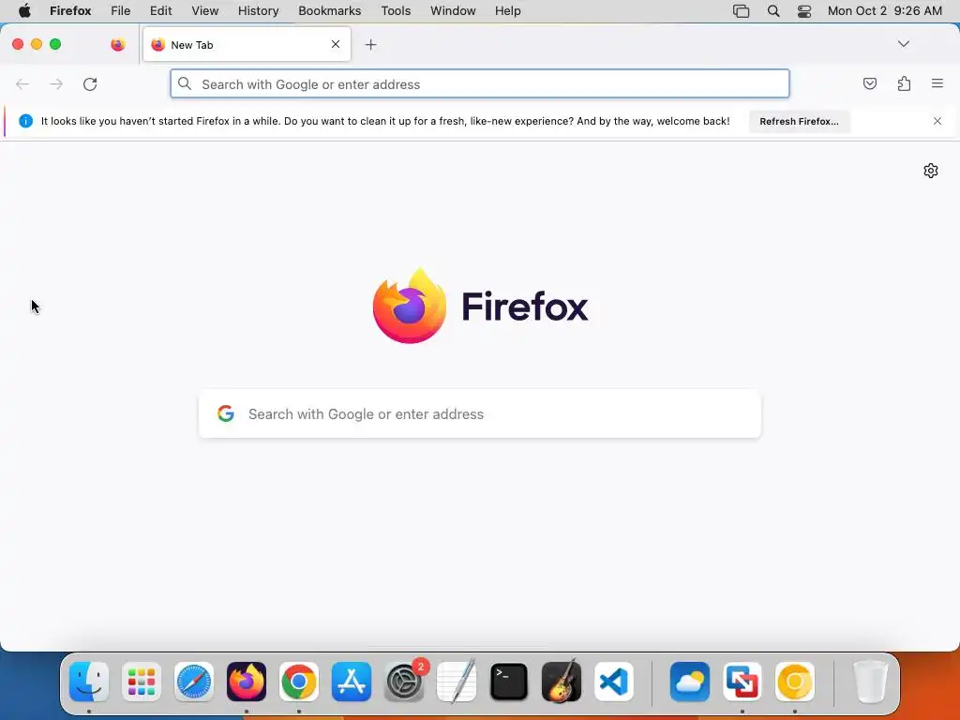The height and width of the screenshot is (720, 960).
Task: Open TextEdit from the Dock
Action: [457, 682]
